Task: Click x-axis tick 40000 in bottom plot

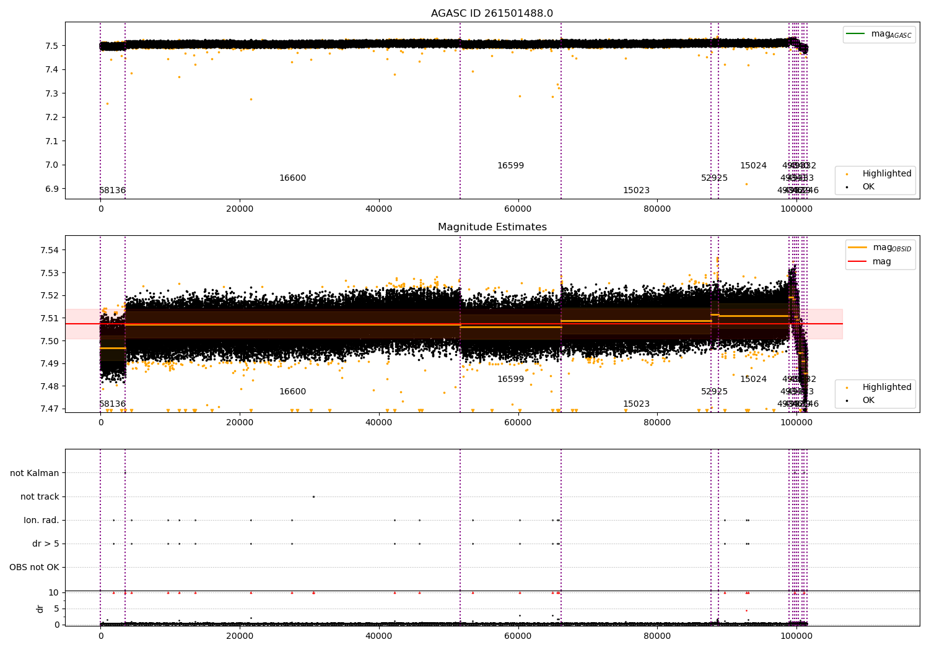Action: [x=378, y=636]
